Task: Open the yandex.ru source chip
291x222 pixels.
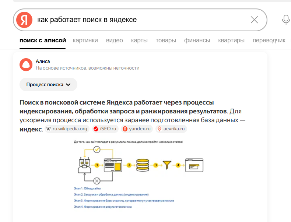Action: point(137,129)
